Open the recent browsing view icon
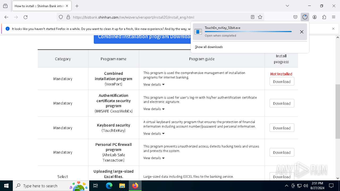340x191 pixels. point(5,6)
